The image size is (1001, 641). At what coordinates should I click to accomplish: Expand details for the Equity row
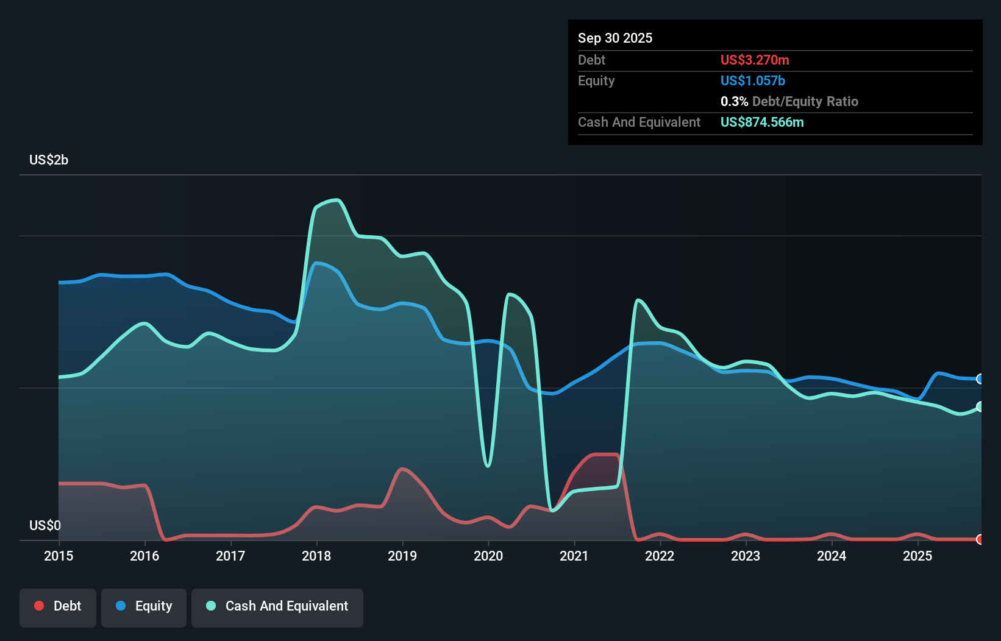(596, 80)
